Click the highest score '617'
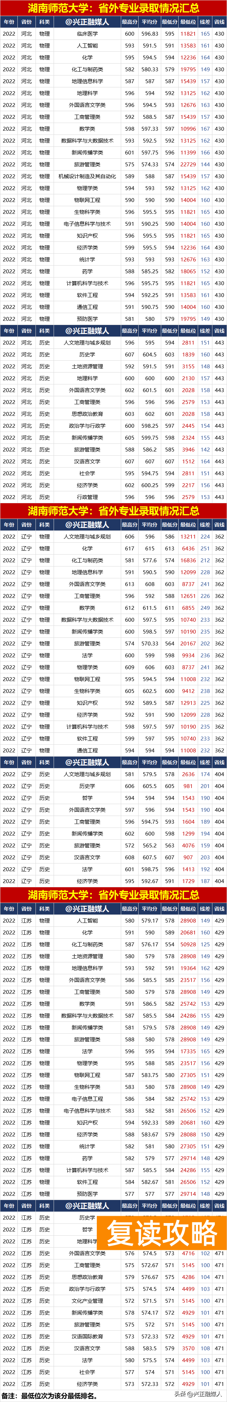The width and height of the screenshot is (227, 1402). click(x=130, y=549)
